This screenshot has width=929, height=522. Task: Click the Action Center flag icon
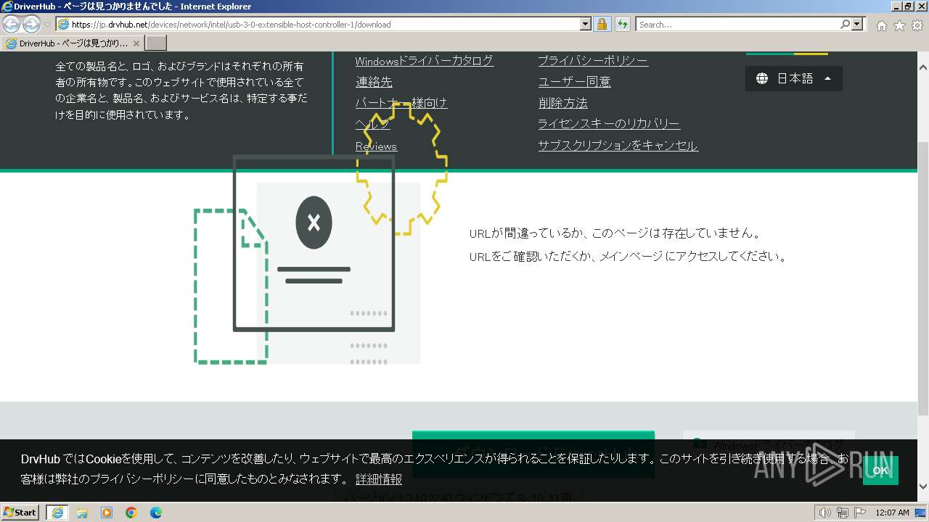(860, 513)
